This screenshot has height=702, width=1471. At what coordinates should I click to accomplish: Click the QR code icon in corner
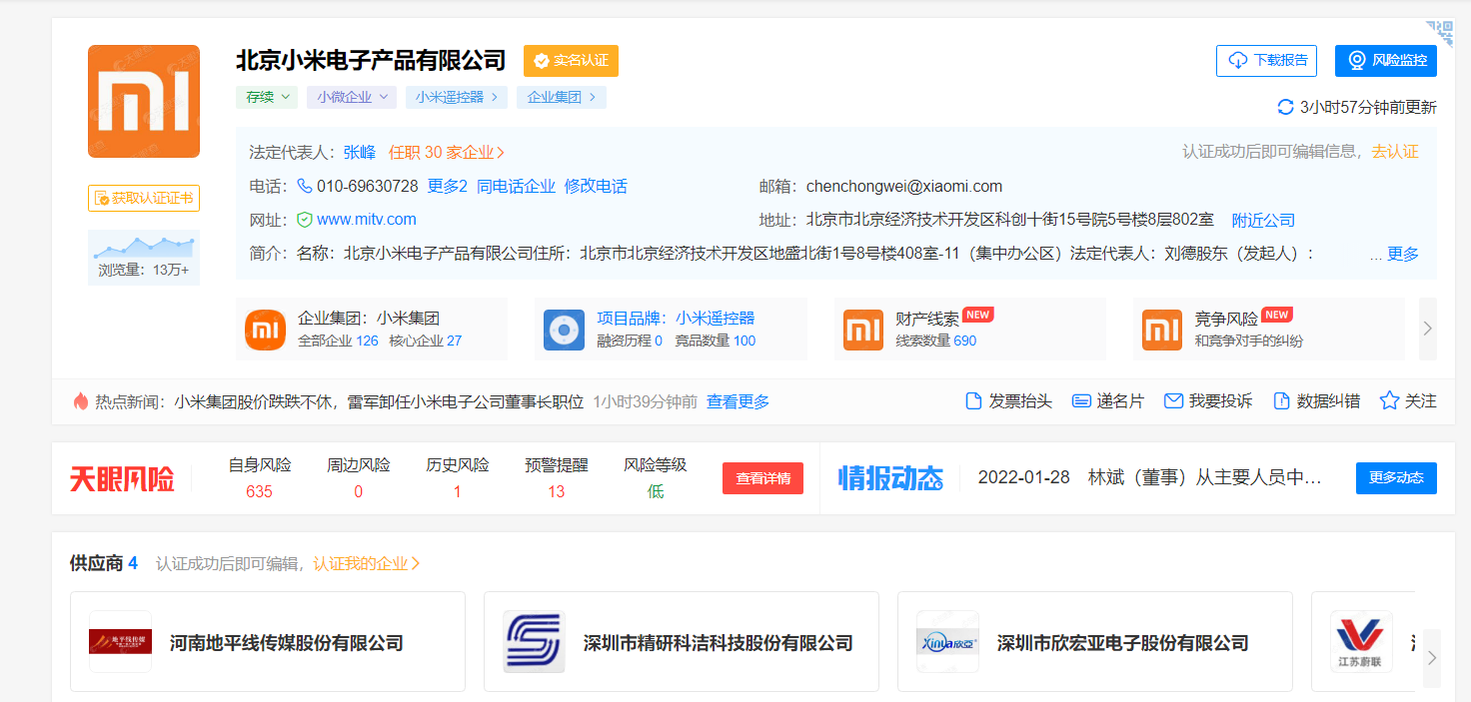(1440, 31)
